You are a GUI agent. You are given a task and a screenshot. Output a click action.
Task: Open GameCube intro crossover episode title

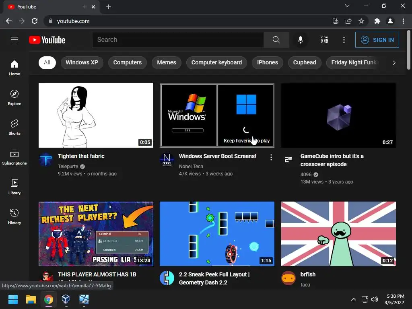tap(332, 160)
